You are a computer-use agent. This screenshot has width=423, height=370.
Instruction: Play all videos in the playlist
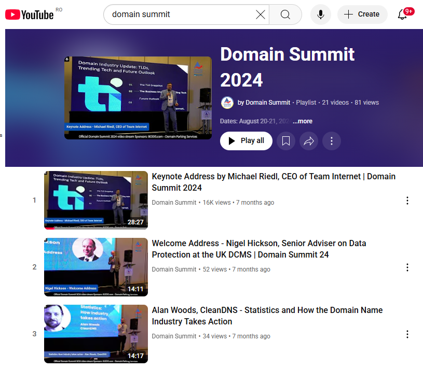click(x=246, y=141)
